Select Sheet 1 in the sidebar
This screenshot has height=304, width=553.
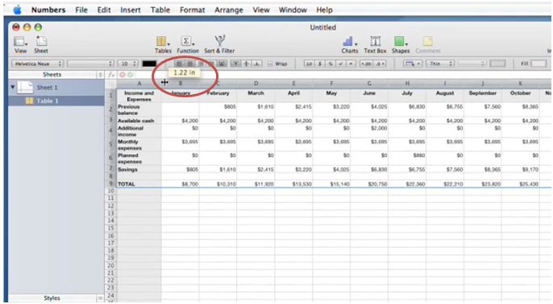[x=56, y=87]
